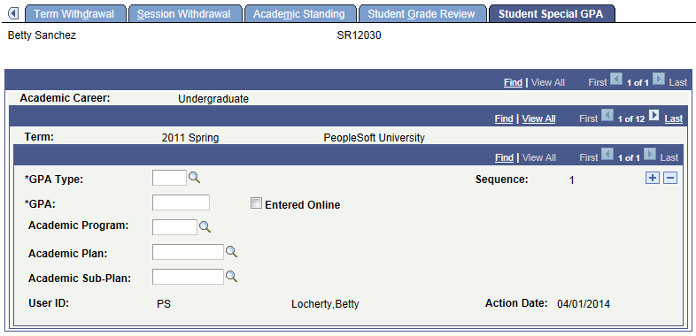696x336 pixels.
Task: Next row arrow in GPA Type section bar
Action: coord(650,155)
